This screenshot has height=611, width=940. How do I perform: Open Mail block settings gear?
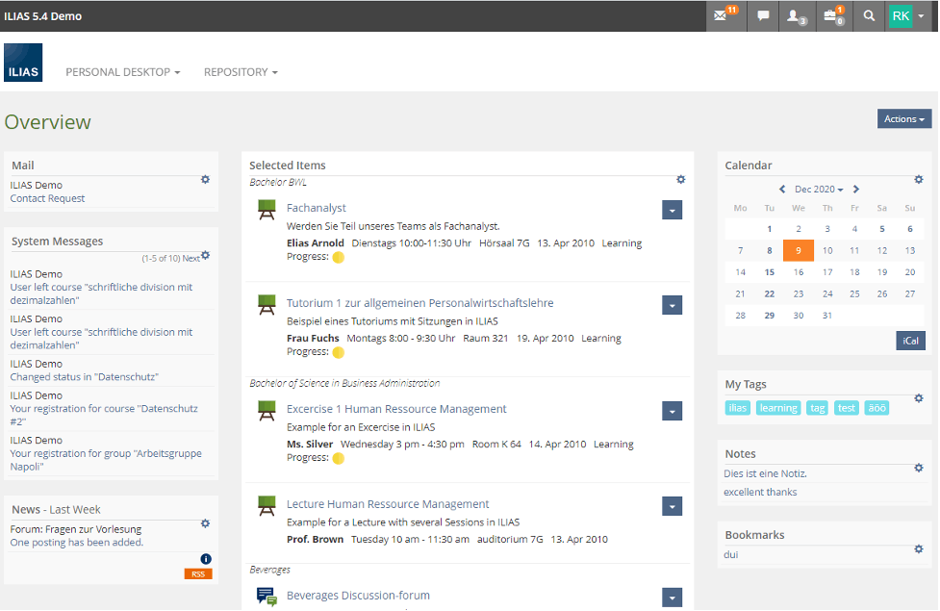click(x=205, y=179)
